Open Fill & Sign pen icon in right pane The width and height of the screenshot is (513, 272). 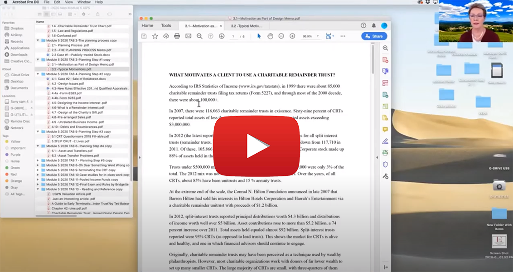(385, 141)
